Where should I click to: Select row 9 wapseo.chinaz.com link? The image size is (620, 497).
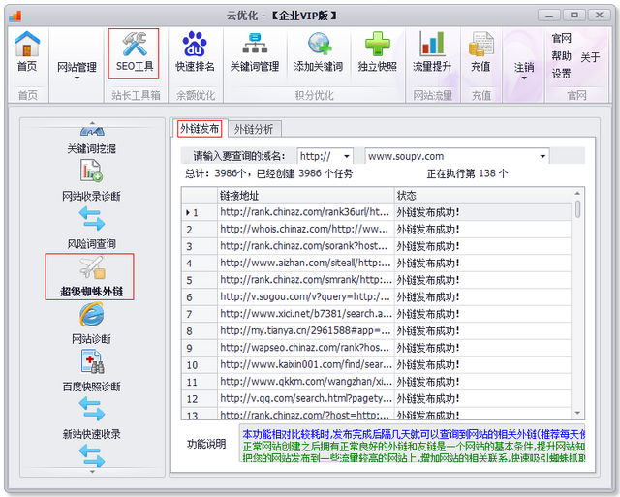306,348
